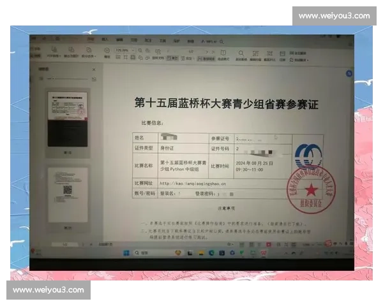
Task: Open File Explorer from the taskbar
Action: (201, 253)
